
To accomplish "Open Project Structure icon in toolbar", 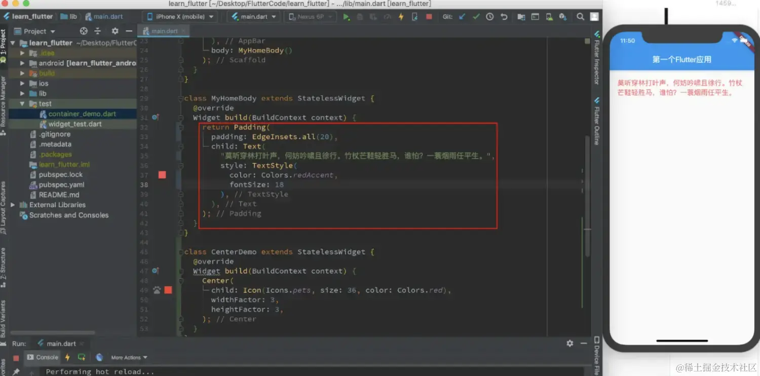I will tap(521, 17).
